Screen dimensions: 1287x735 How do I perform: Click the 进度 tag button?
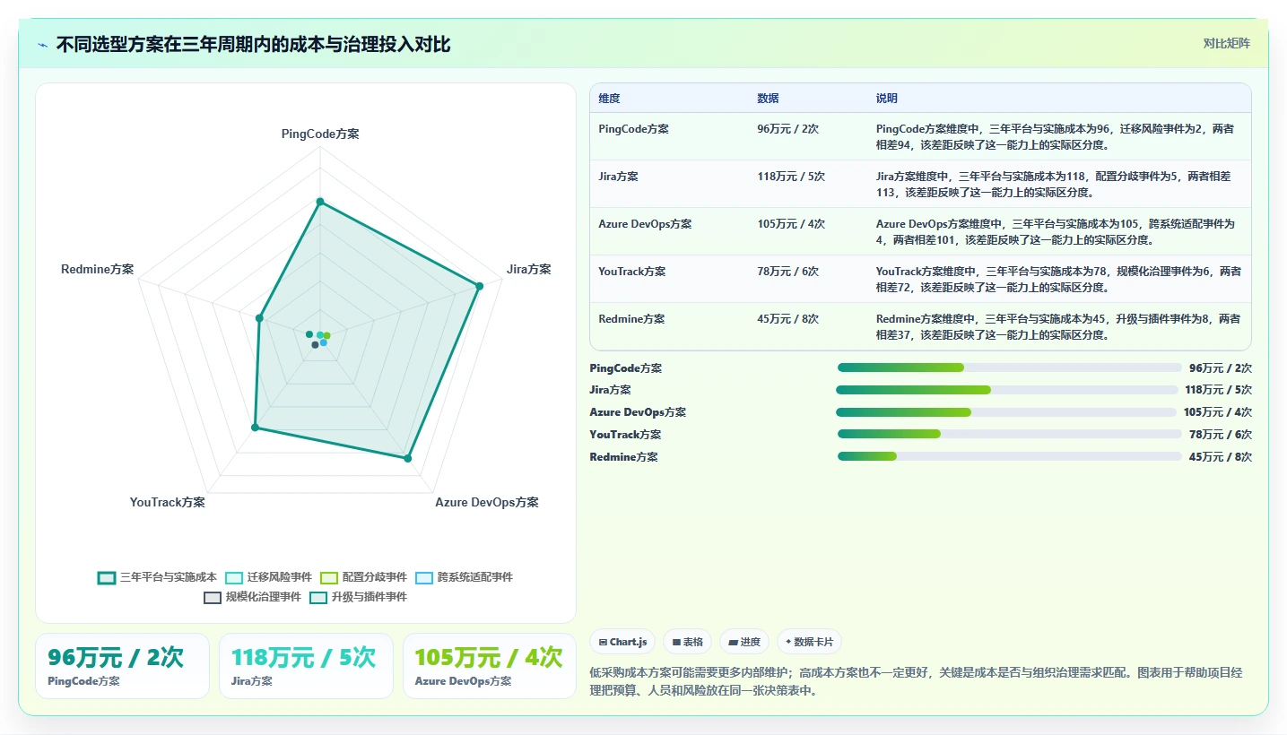[x=744, y=642]
